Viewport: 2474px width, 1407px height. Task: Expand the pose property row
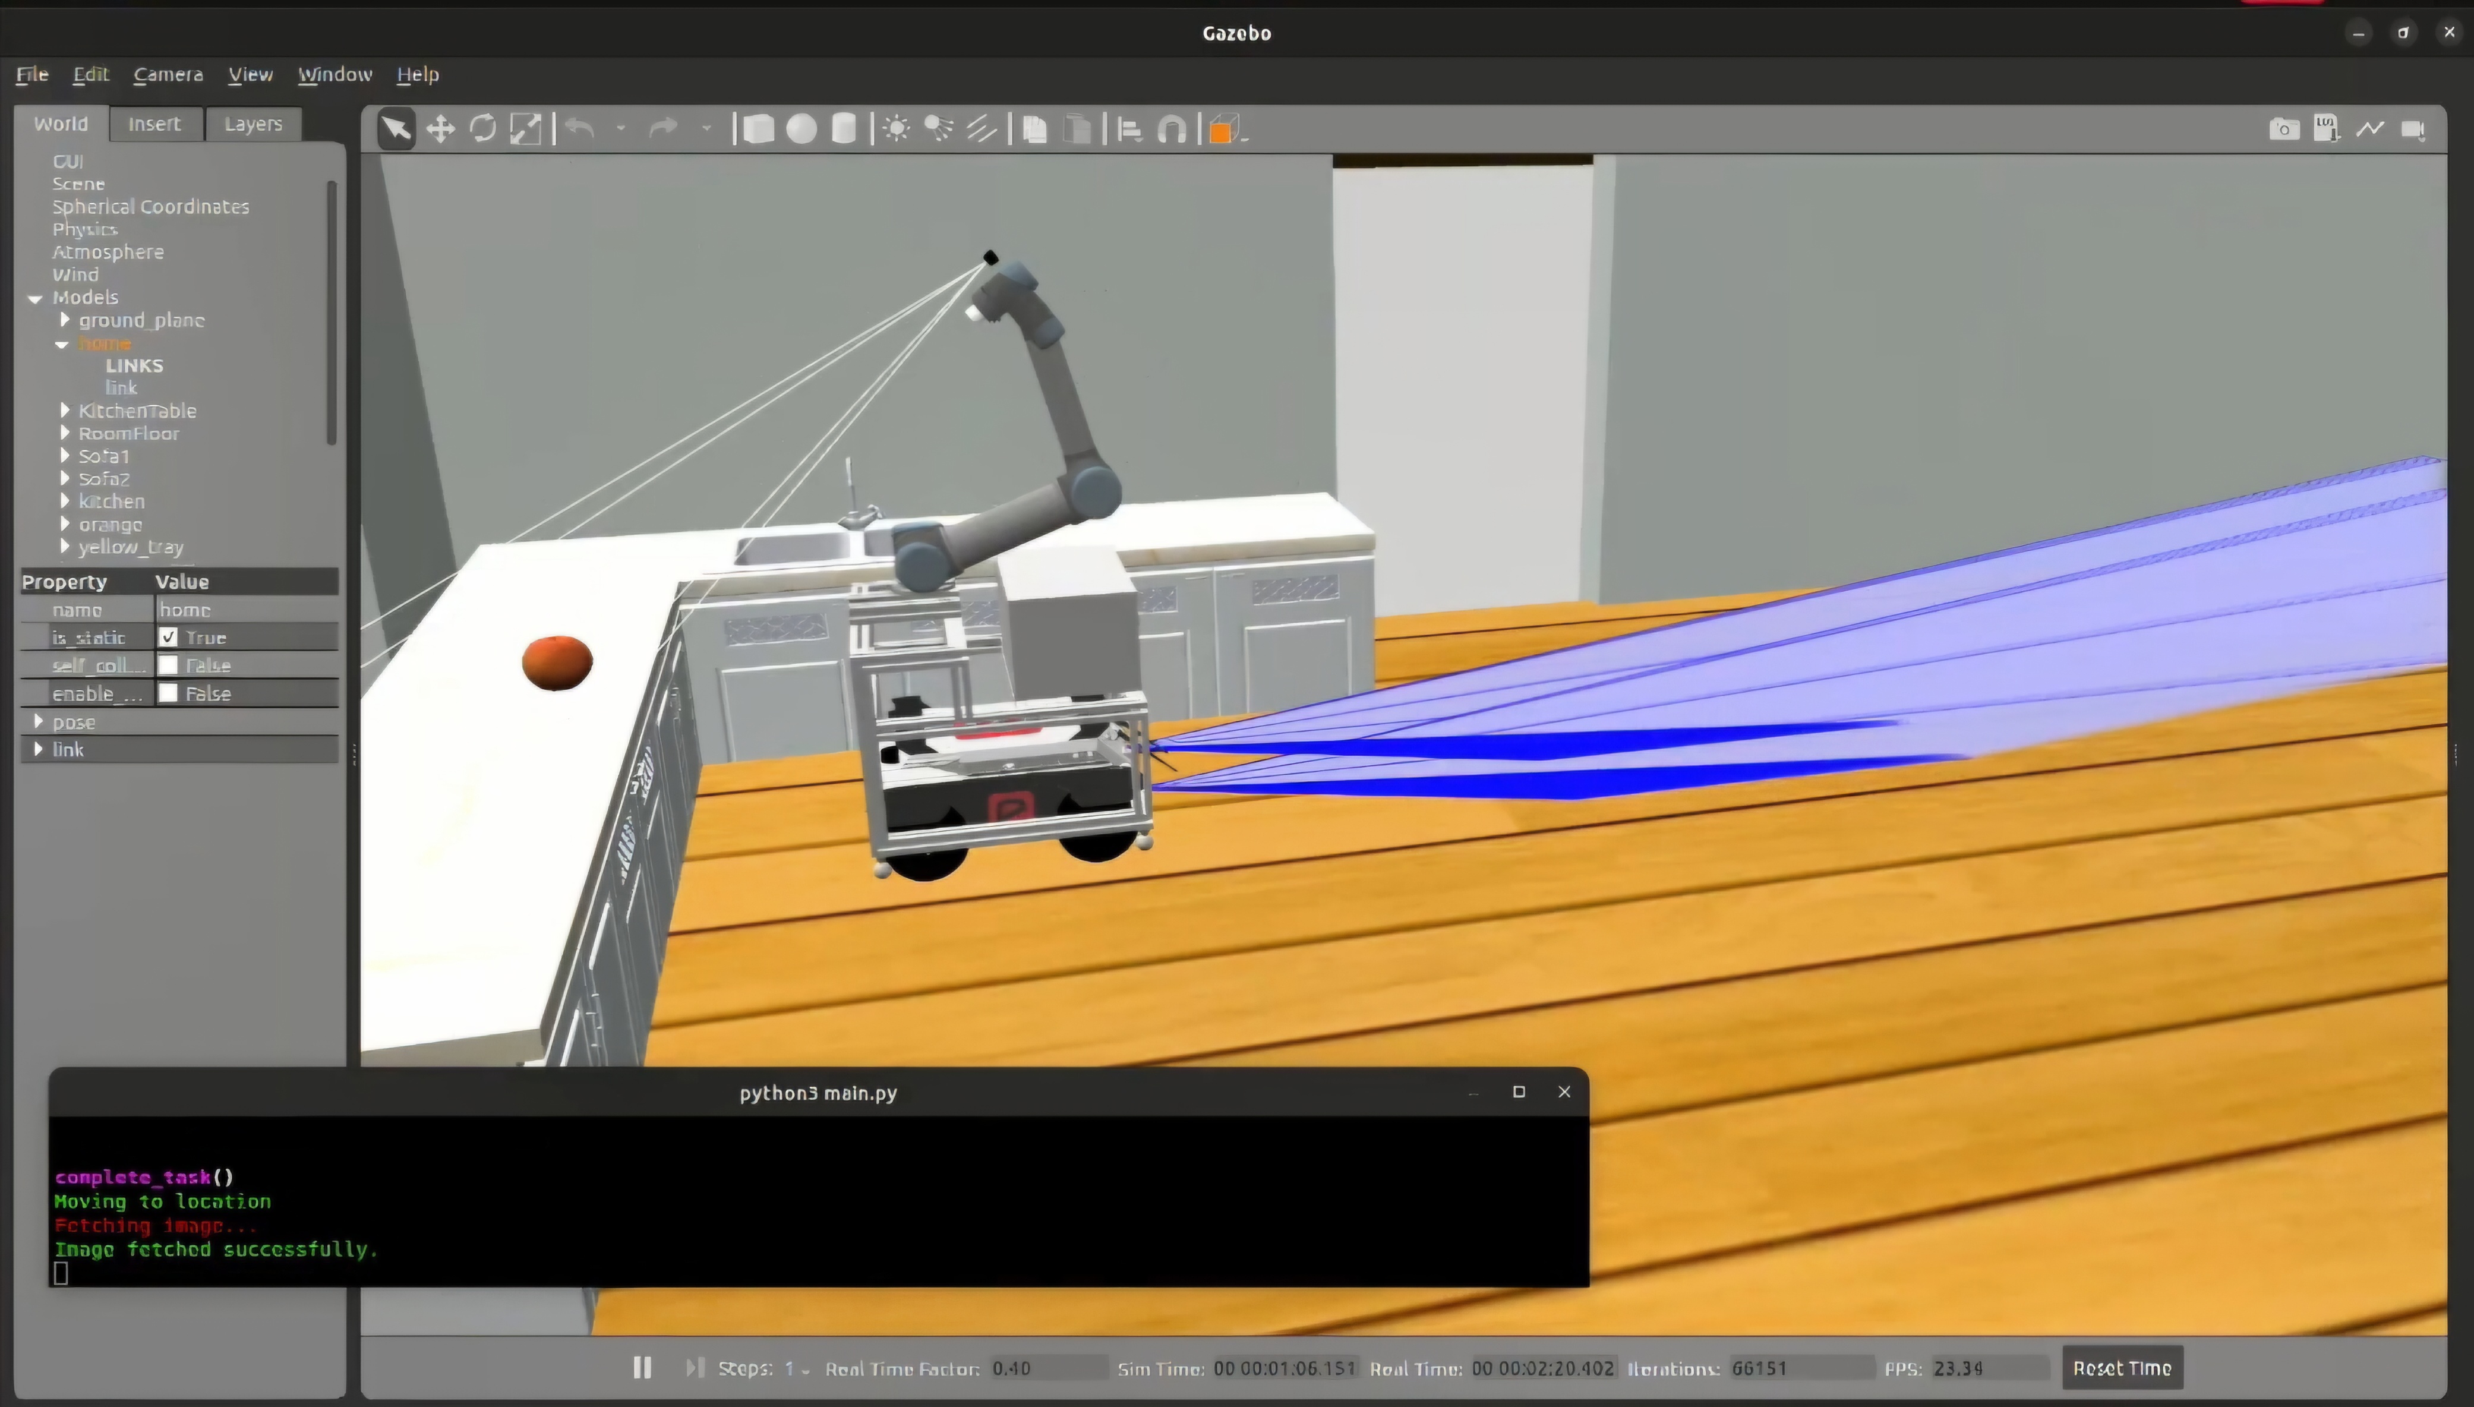(39, 722)
